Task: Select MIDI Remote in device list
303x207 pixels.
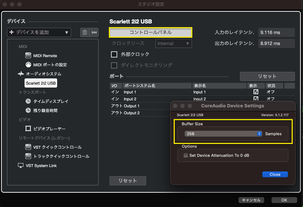Action: (x=45, y=56)
